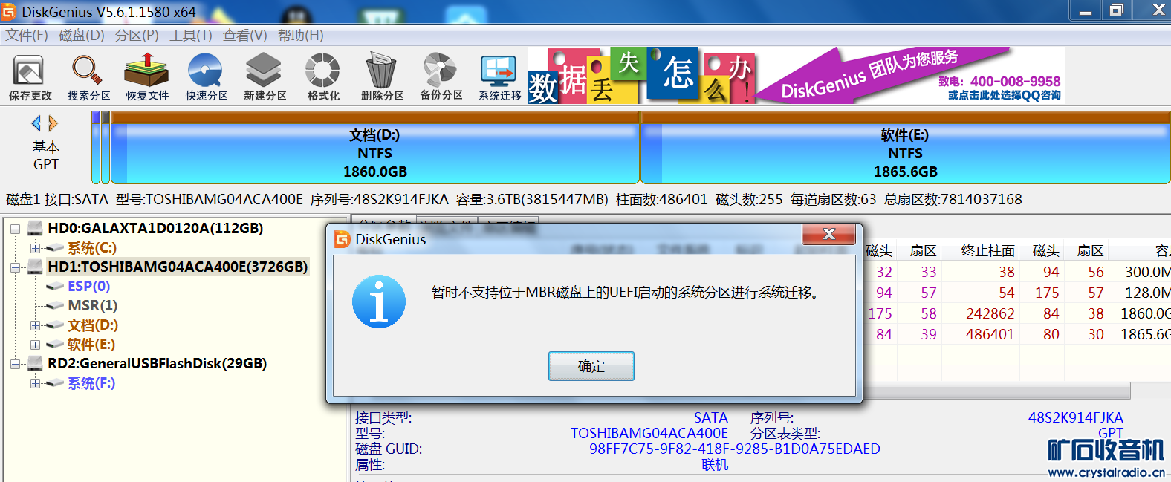Click the horizontal scrollbar under partition table
1171x482 pixels.
[x=996, y=391]
